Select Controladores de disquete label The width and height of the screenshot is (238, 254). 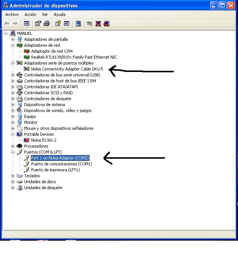click(x=47, y=99)
